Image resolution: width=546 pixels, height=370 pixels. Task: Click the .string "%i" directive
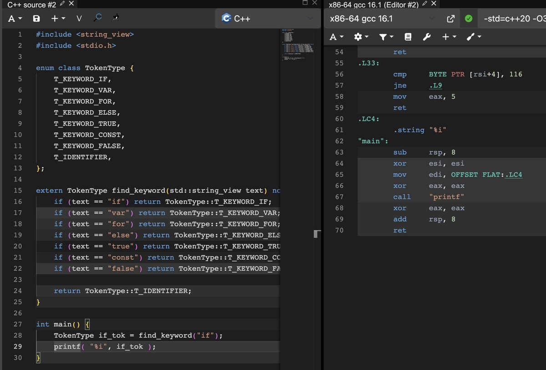[420, 130]
